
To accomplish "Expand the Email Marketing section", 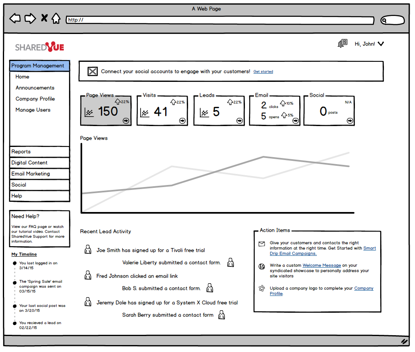I will coord(40,174).
